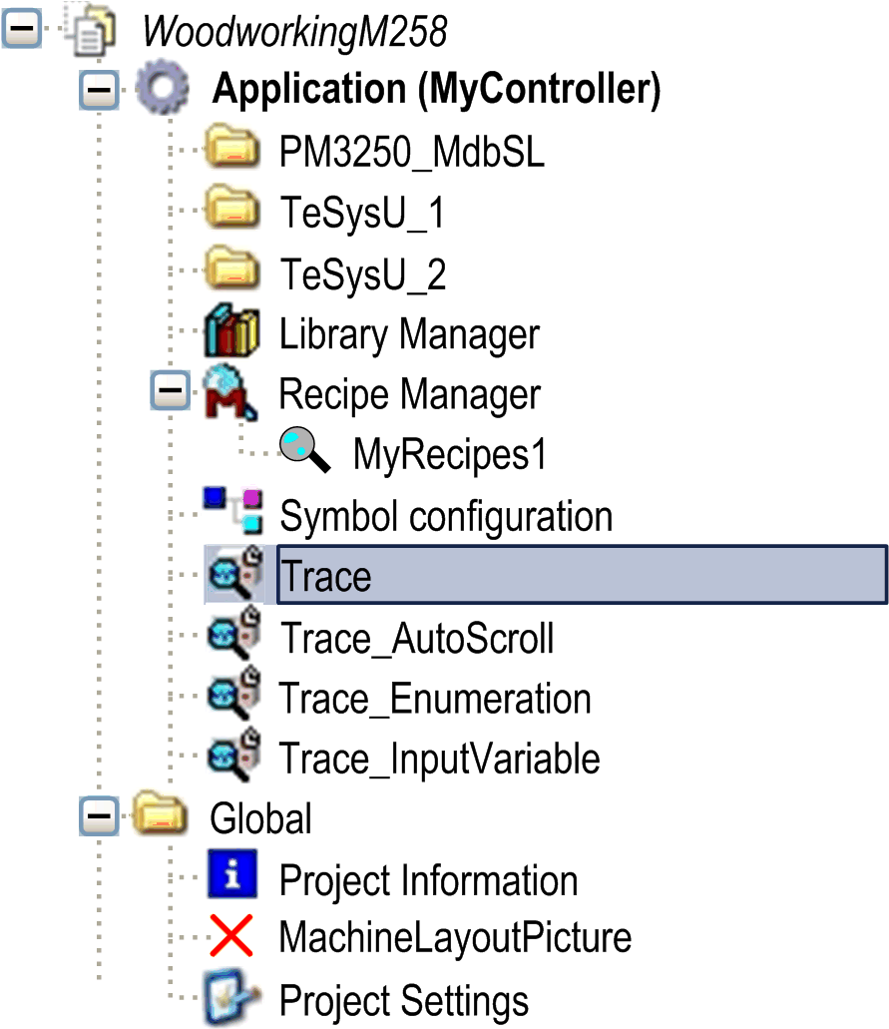Click the MyRecipes1 magnifier icon
Image resolution: width=889 pixels, height=1029 pixels.
[304, 455]
